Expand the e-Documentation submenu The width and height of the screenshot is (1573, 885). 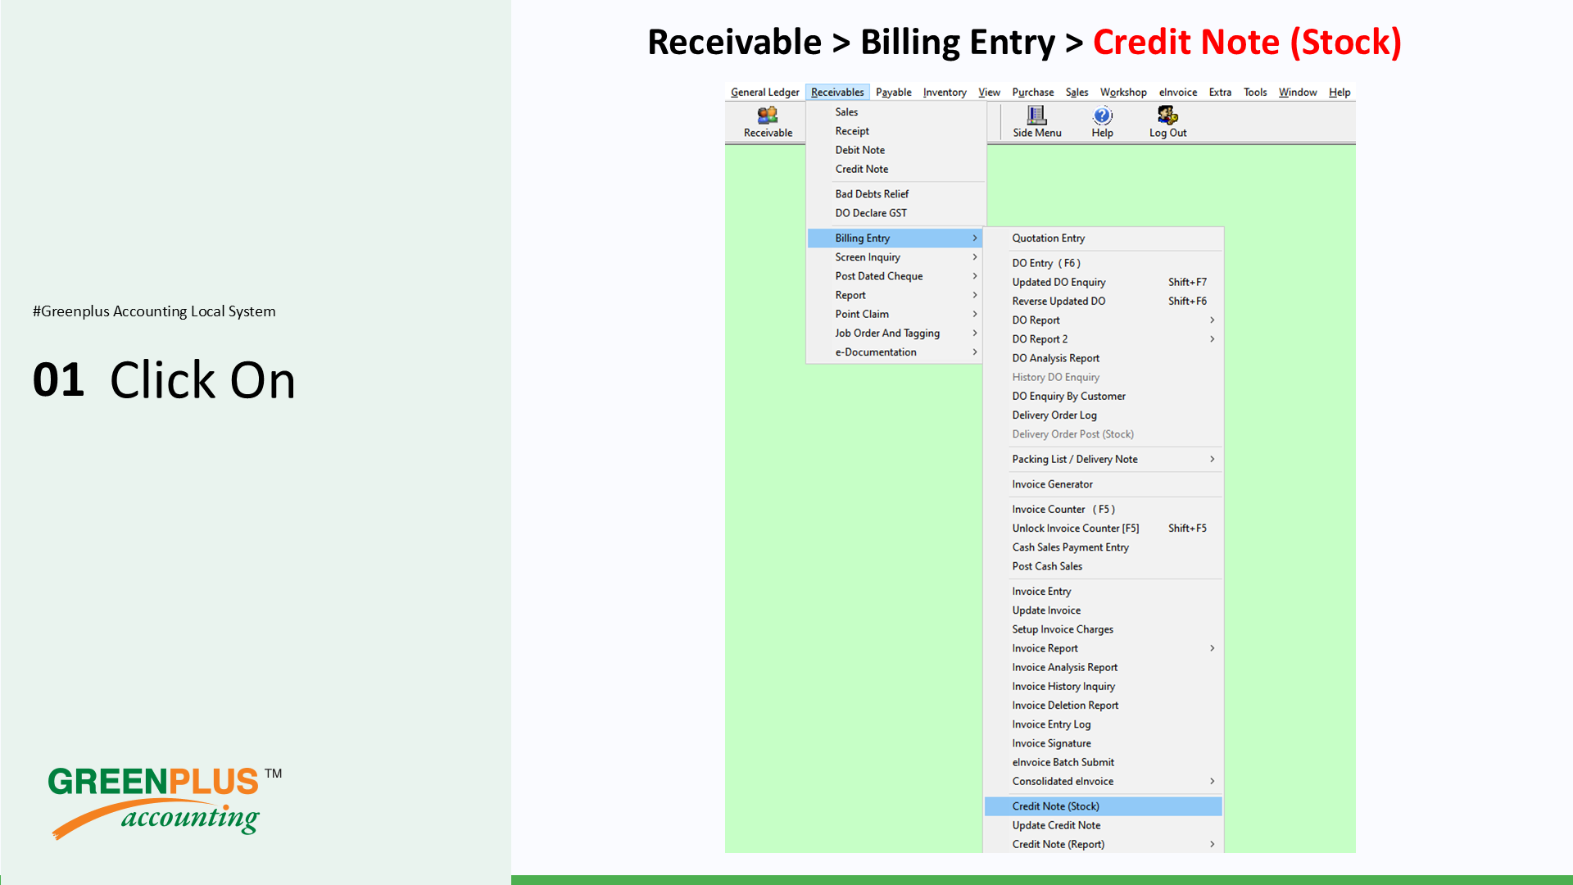click(895, 352)
